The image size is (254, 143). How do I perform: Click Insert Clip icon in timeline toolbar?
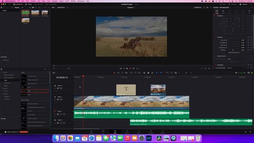coord(131,73)
